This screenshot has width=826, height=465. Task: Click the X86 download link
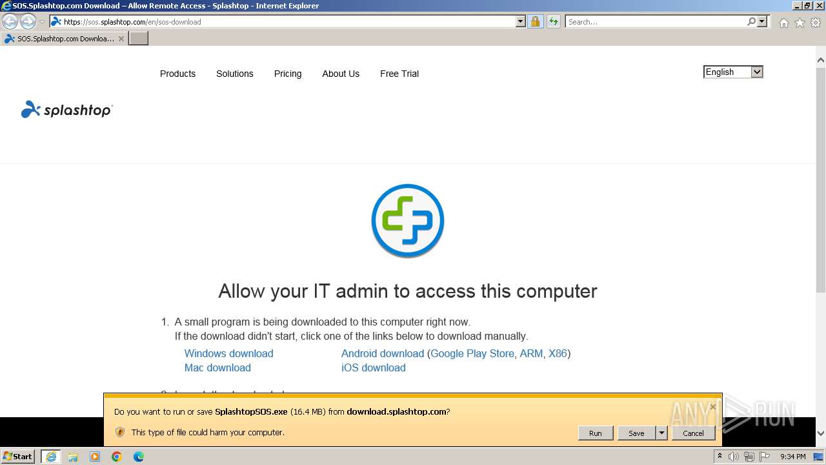point(558,353)
